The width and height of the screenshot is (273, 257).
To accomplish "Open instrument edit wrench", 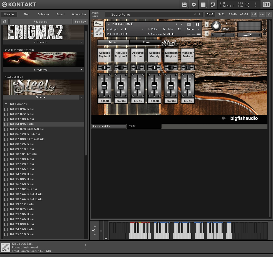I will pyautogui.click(x=98, y=24).
